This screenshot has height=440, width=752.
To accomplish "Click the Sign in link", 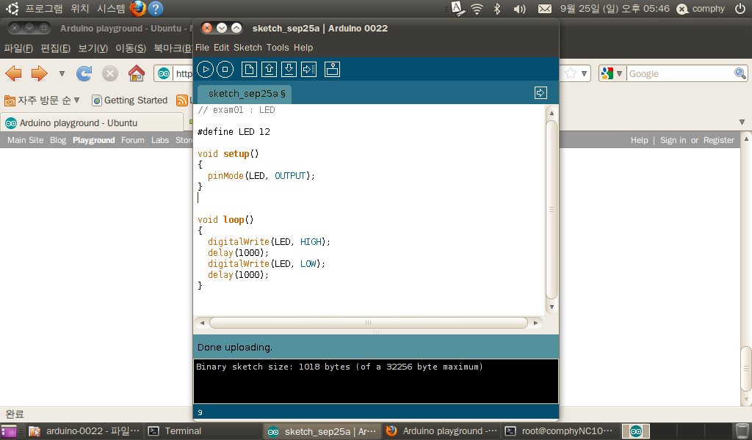I will 673,140.
